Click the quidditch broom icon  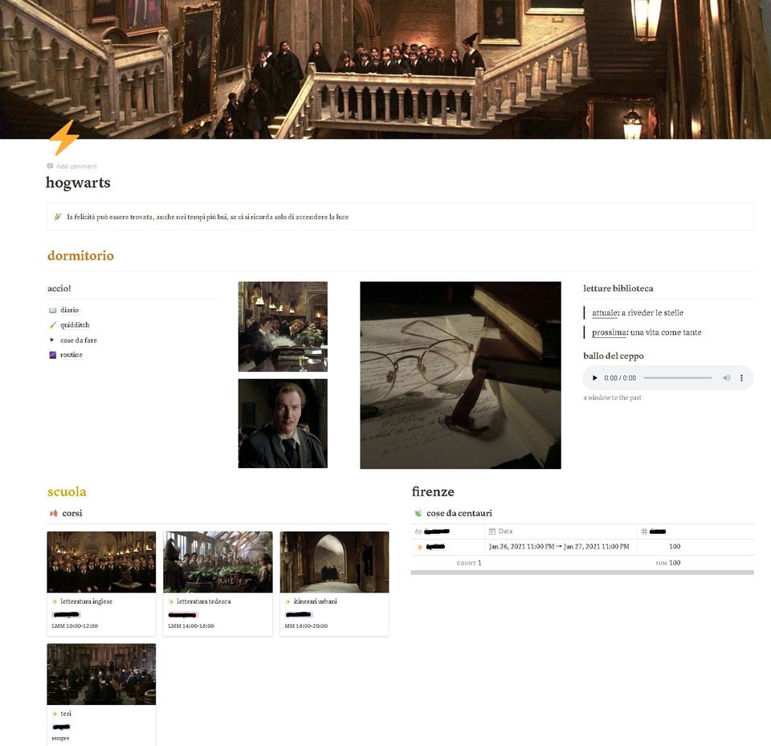click(x=53, y=325)
